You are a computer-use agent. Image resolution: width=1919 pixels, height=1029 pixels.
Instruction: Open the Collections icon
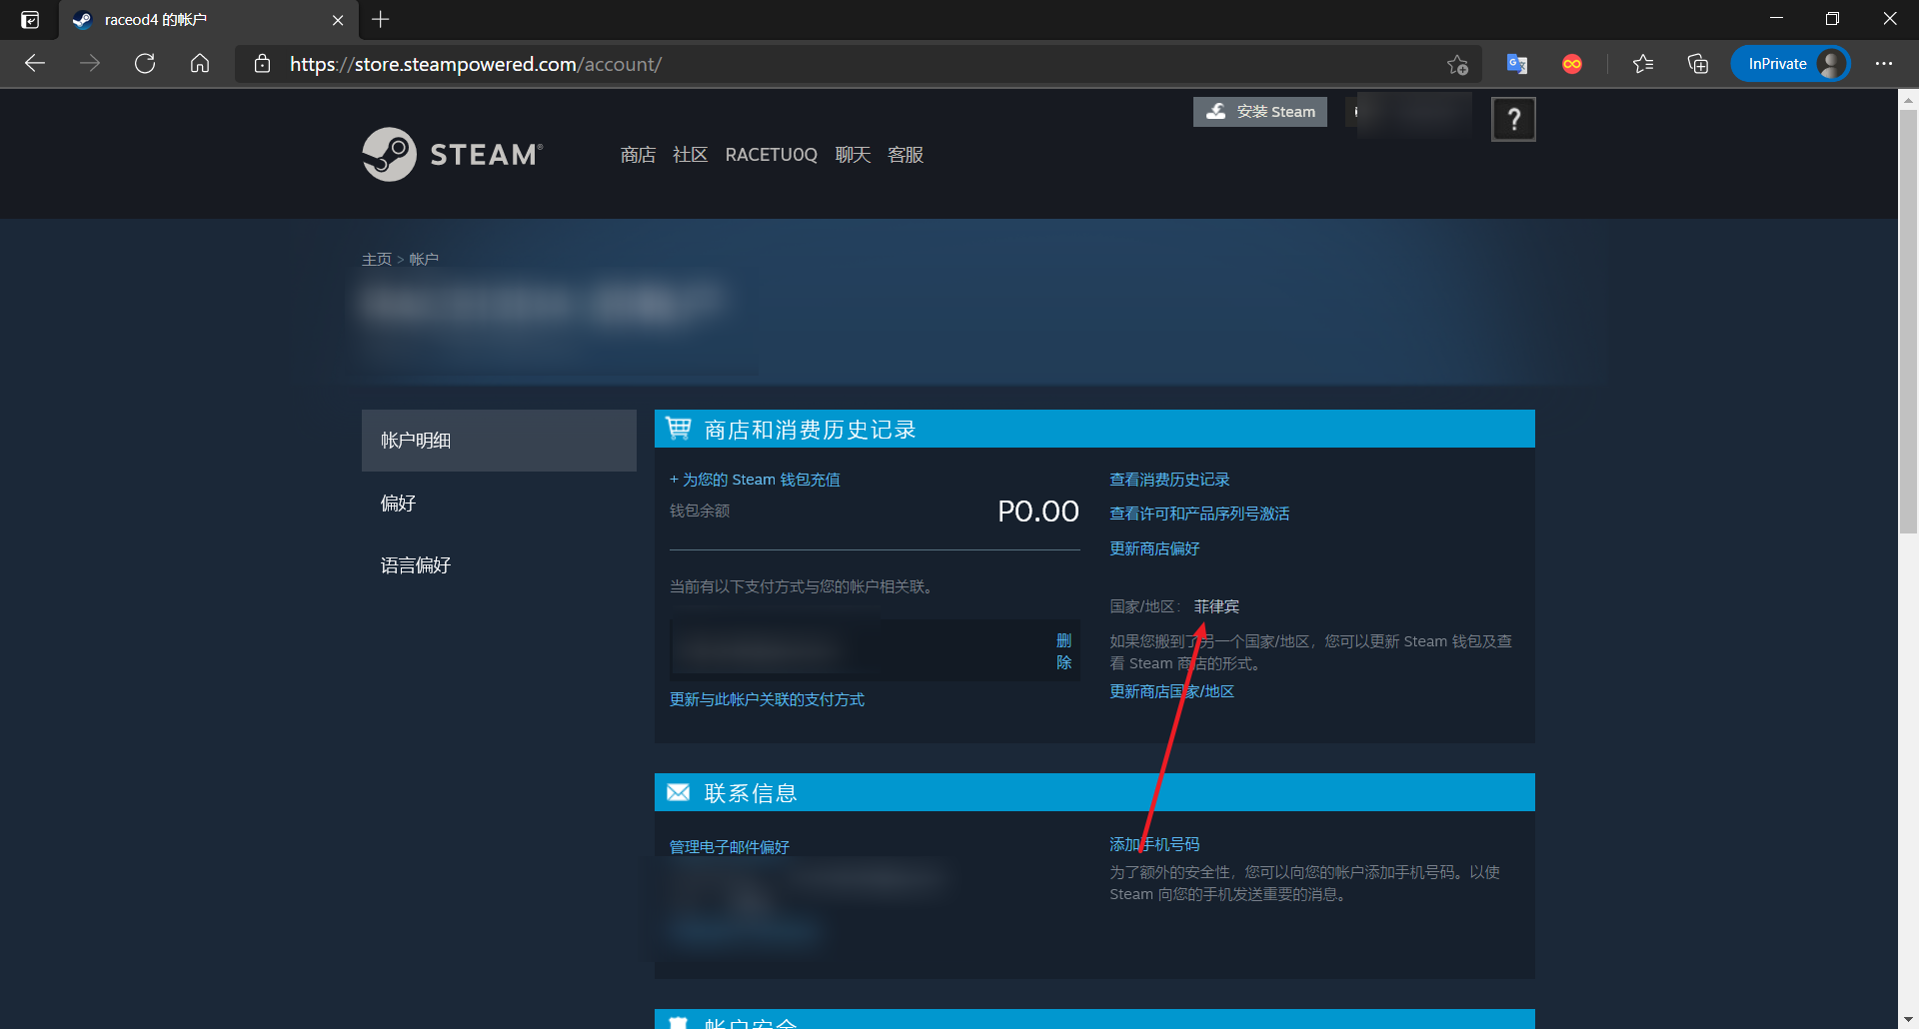[1698, 64]
